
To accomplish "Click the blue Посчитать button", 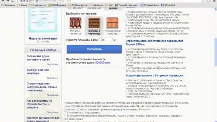I will [94, 49].
